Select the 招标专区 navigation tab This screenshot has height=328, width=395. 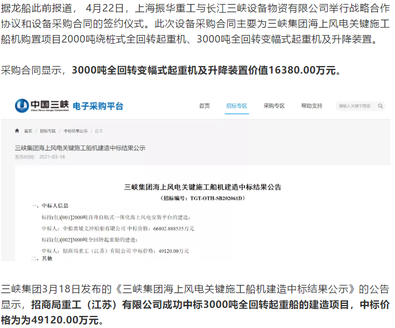(236, 106)
